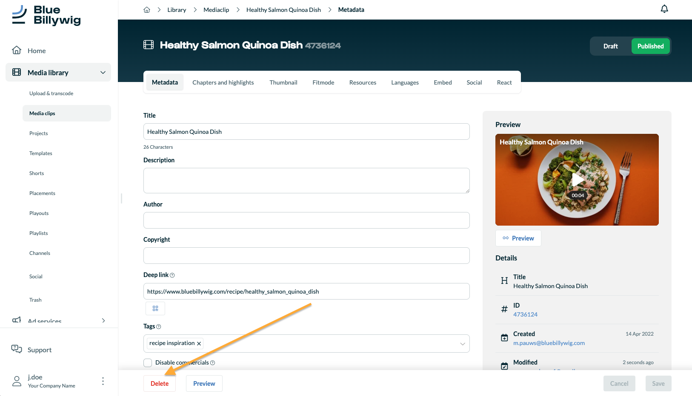Image resolution: width=692 pixels, height=396 pixels.
Task: Open Social in the sidebar
Action: (x=36, y=277)
